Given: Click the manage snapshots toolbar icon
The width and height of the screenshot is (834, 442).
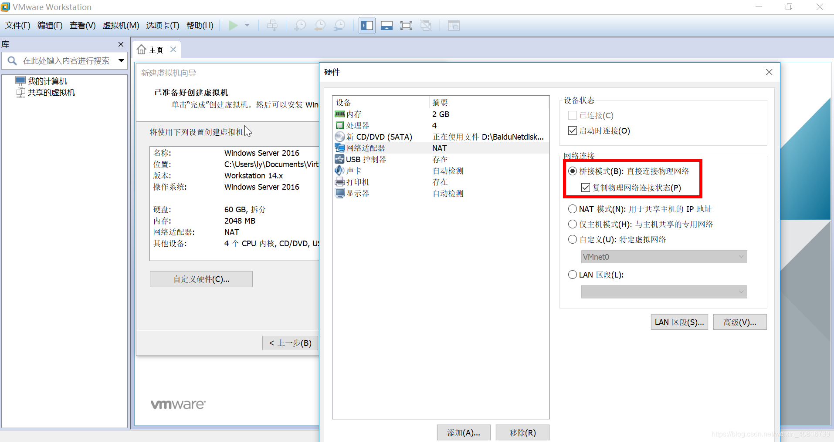Looking at the screenshot, I should tap(339, 26).
